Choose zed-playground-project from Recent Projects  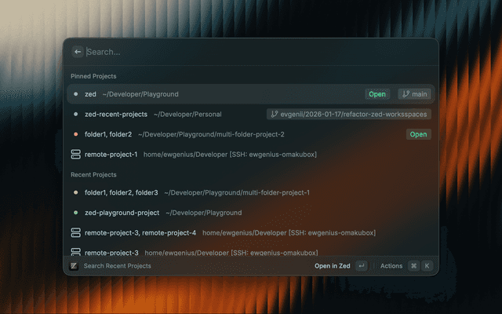click(122, 213)
